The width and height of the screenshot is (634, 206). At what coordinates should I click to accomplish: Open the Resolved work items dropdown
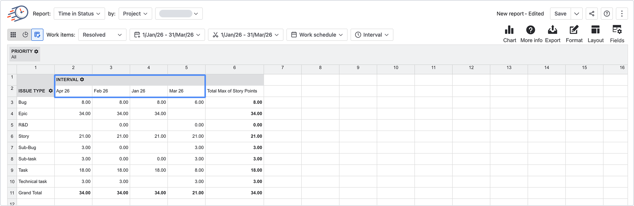pyautogui.click(x=102, y=35)
